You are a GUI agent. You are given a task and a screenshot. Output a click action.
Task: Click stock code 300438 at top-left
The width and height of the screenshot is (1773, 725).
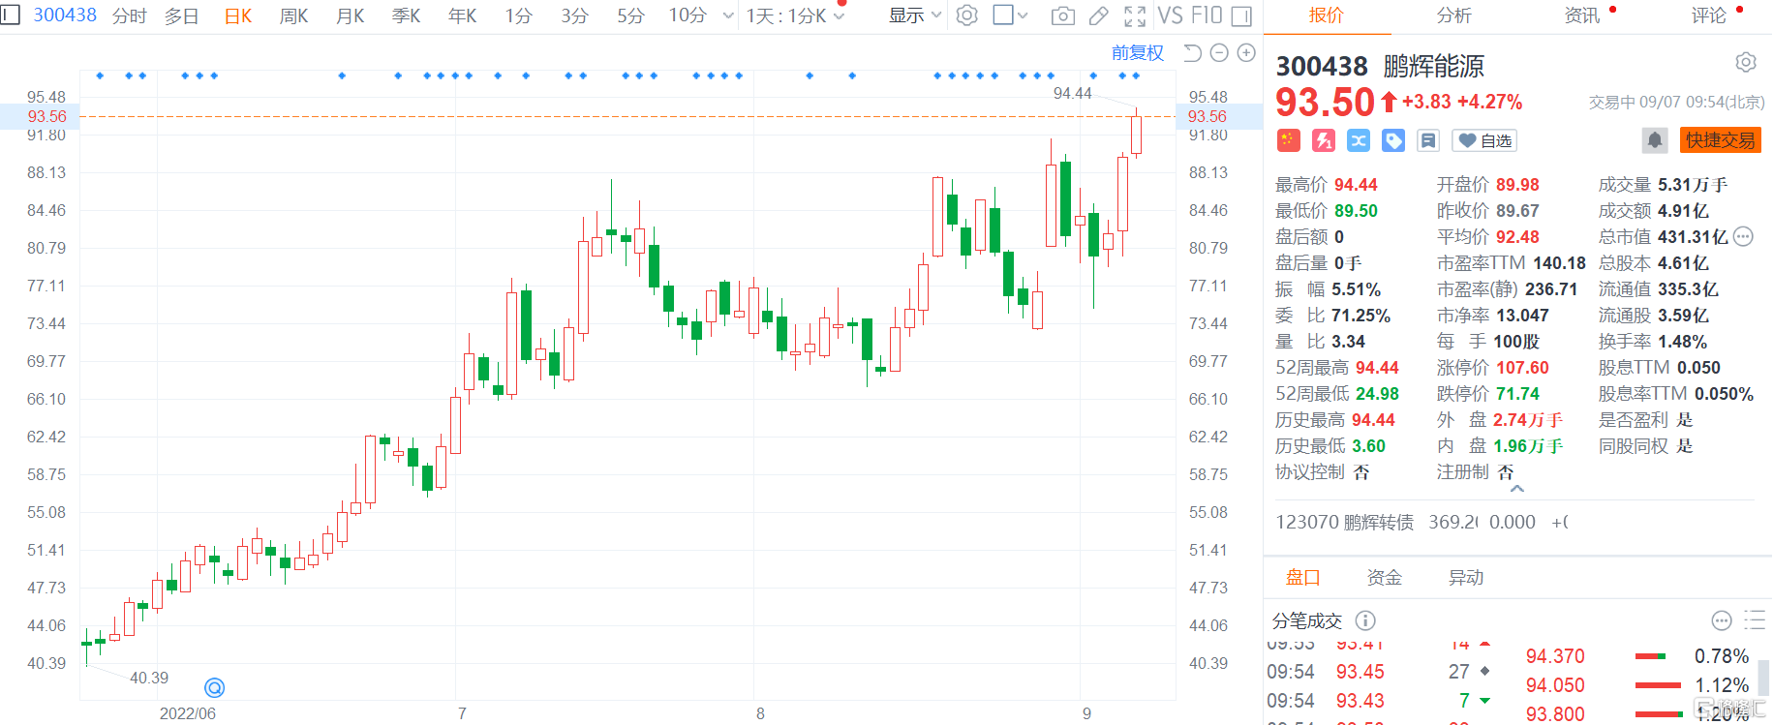tap(65, 15)
